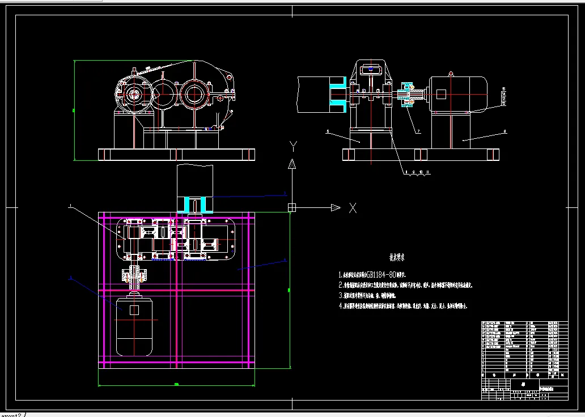Select requirement line 1 containing GB1184-80
Viewport: 585px width, 417px height.
[x=372, y=275]
